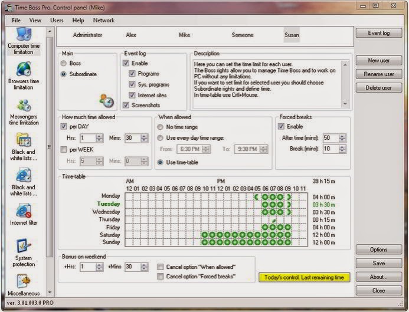The height and width of the screenshot is (312, 409).
Task: Click the To time spinner arrows
Action: 264,149
